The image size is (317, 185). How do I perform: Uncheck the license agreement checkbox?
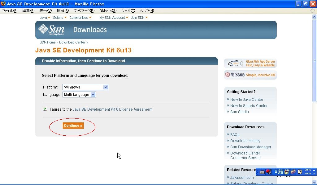pos(45,109)
